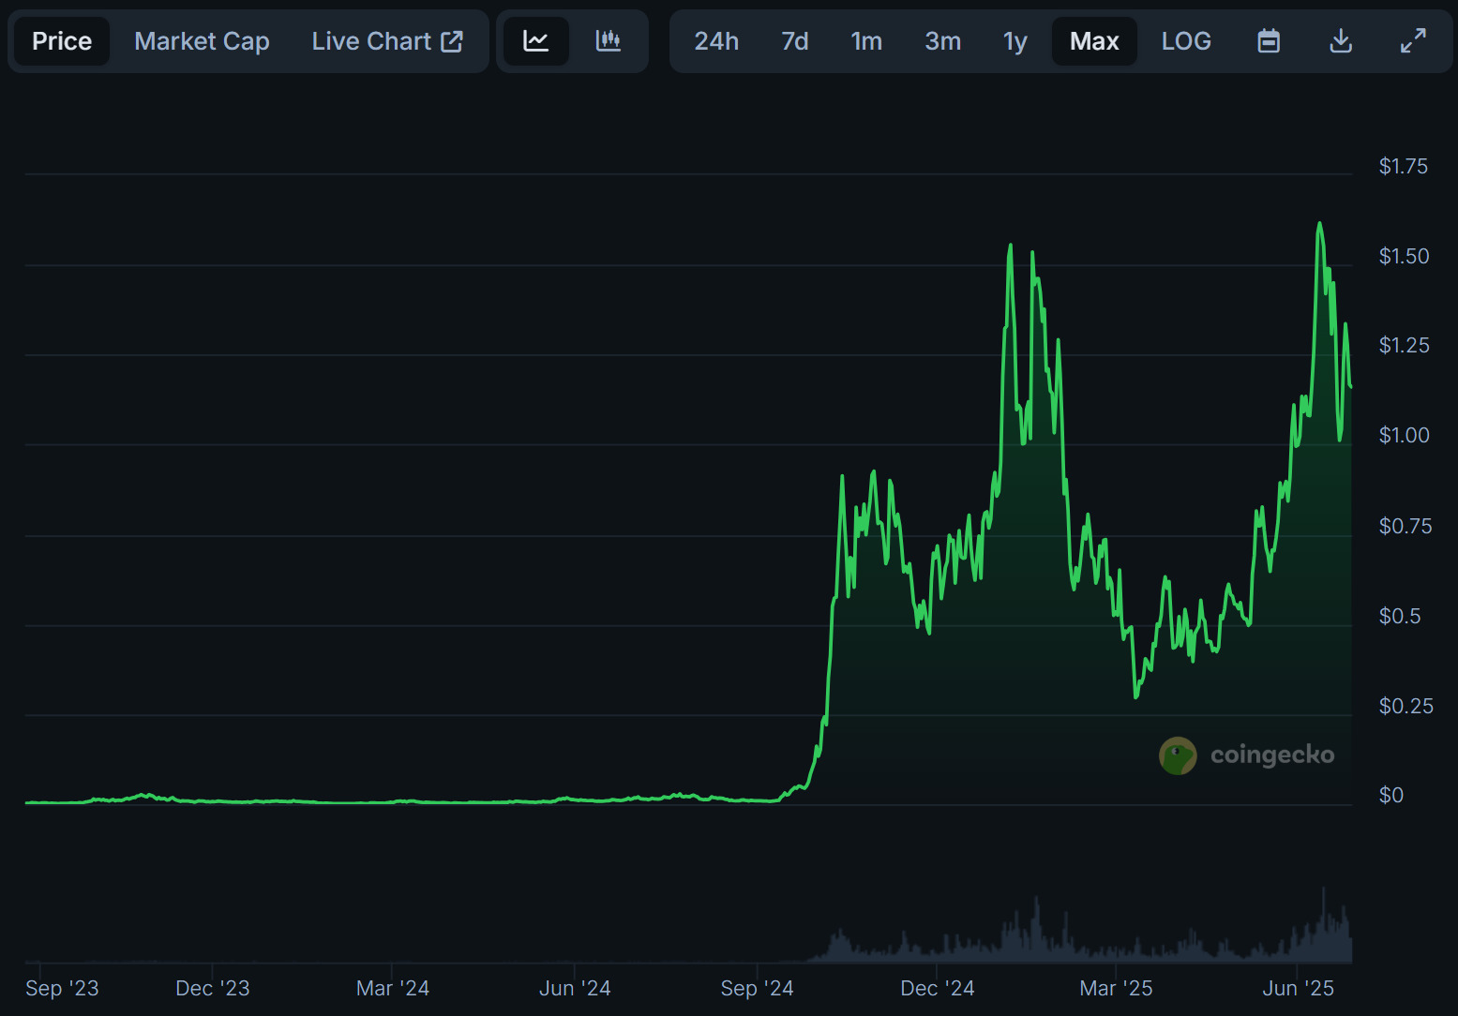This screenshot has height=1016, width=1458.
Task: Set the time range to 24h
Action: click(x=716, y=41)
